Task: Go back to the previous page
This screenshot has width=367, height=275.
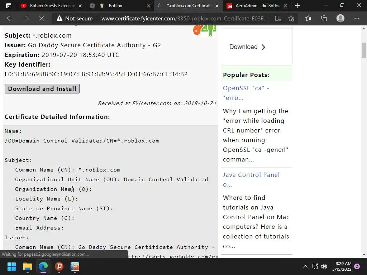Action: click(x=10, y=18)
